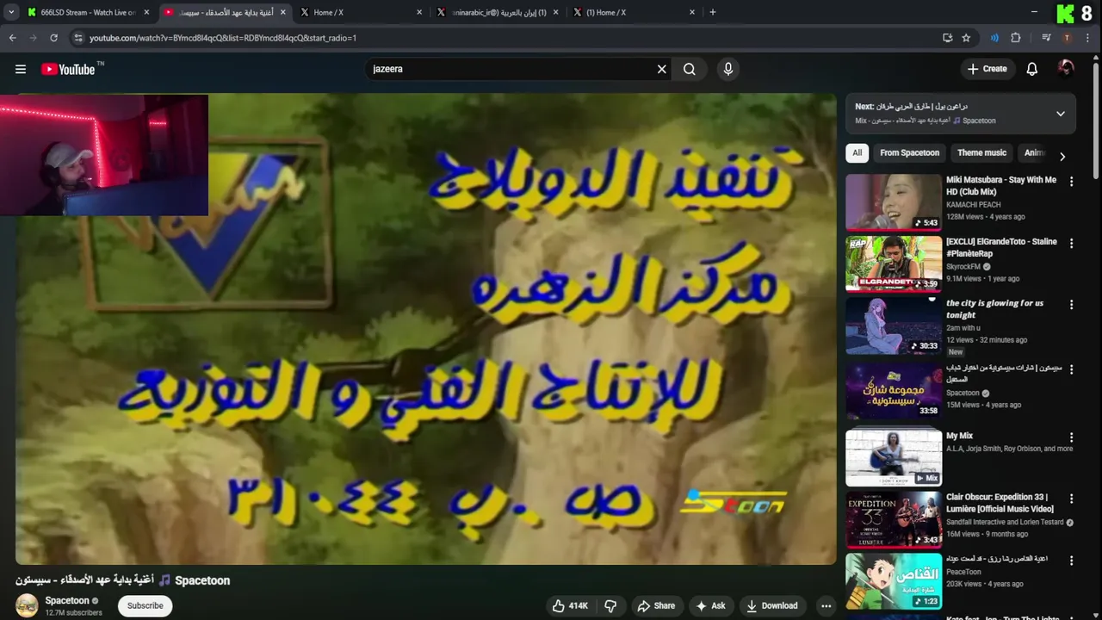The height and width of the screenshot is (620, 1102).
Task: Run the search with the magnifier button
Action: point(689,69)
